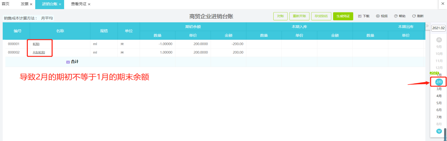Click the -200.00 amount cell
Viewport: 447px width, 141px height.
(228, 44)
